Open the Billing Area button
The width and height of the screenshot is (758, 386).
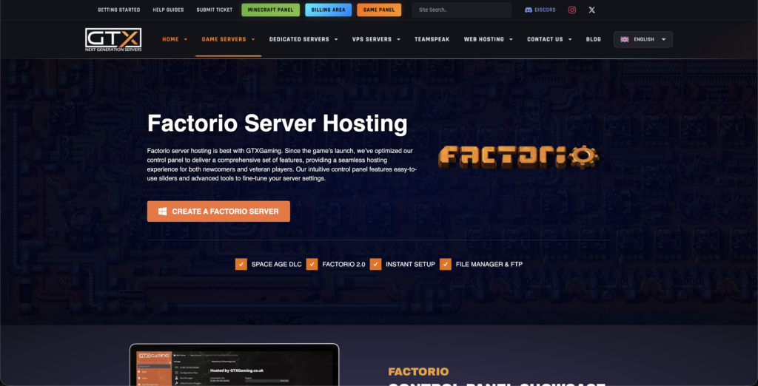point(328,10)
